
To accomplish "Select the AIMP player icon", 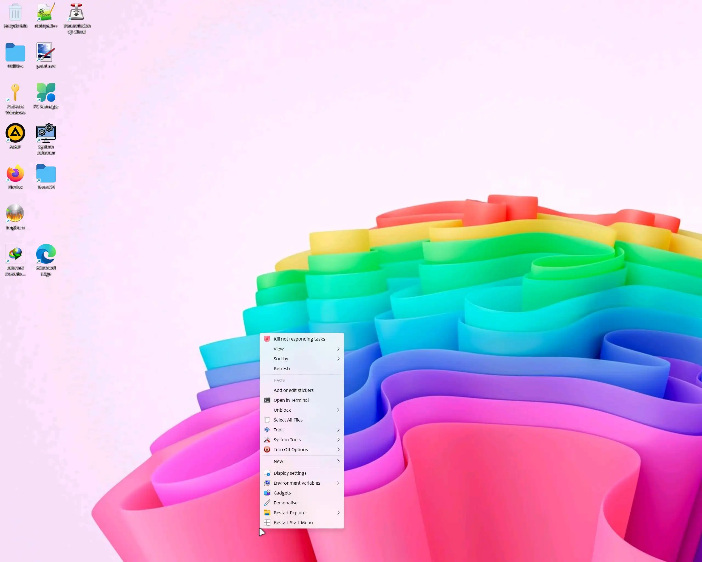I will point(15,133).
